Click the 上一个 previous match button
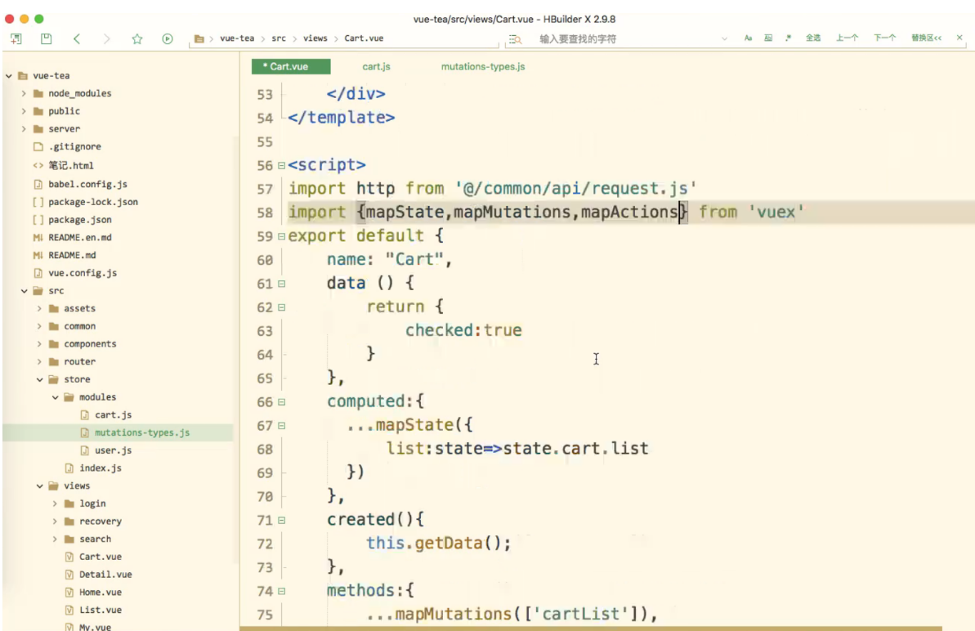975x631 pixels. point(847,38)
